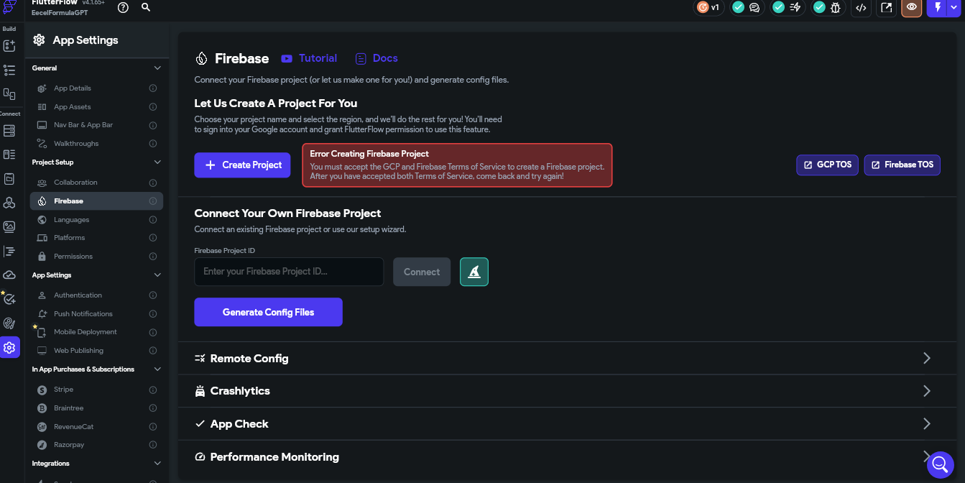Open the Languages settings item
The height and width of the screenshot is (483, 965).
point(96,220)
